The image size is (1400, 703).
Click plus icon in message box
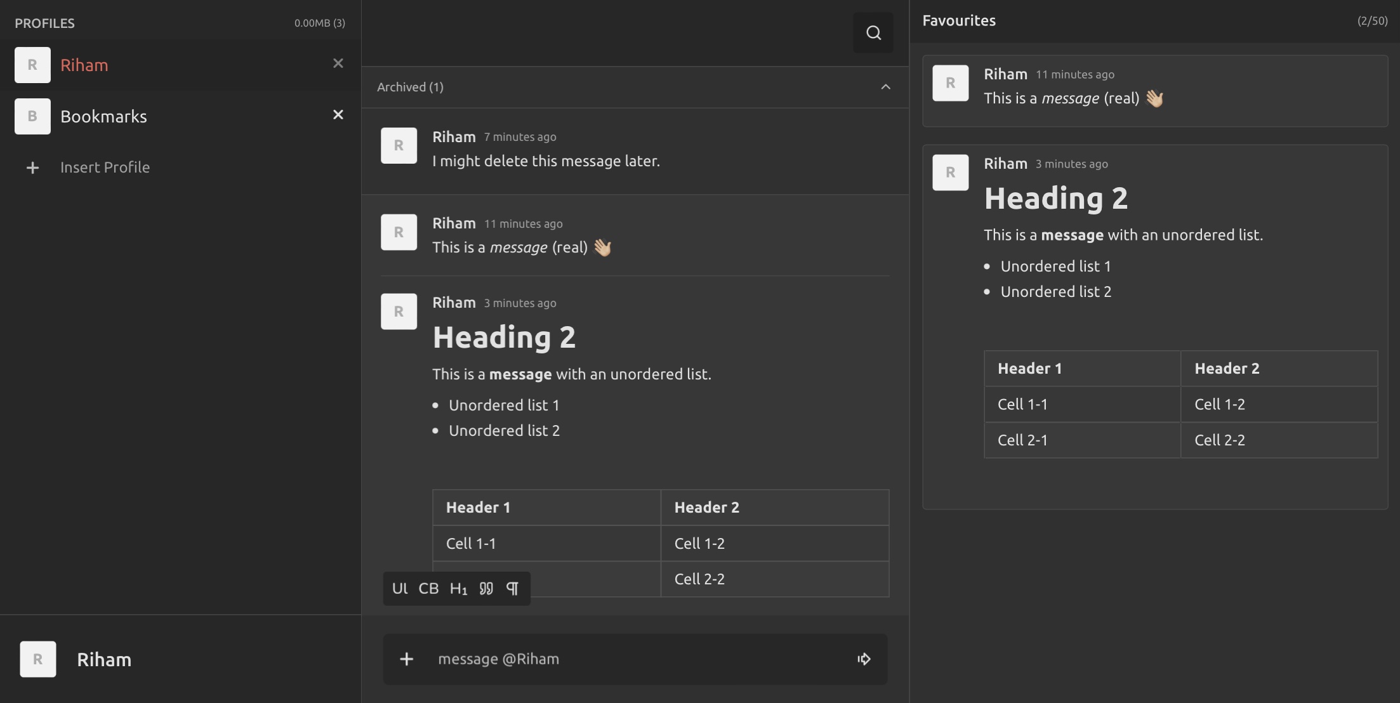pyautogui.click(x=407, y=659)
